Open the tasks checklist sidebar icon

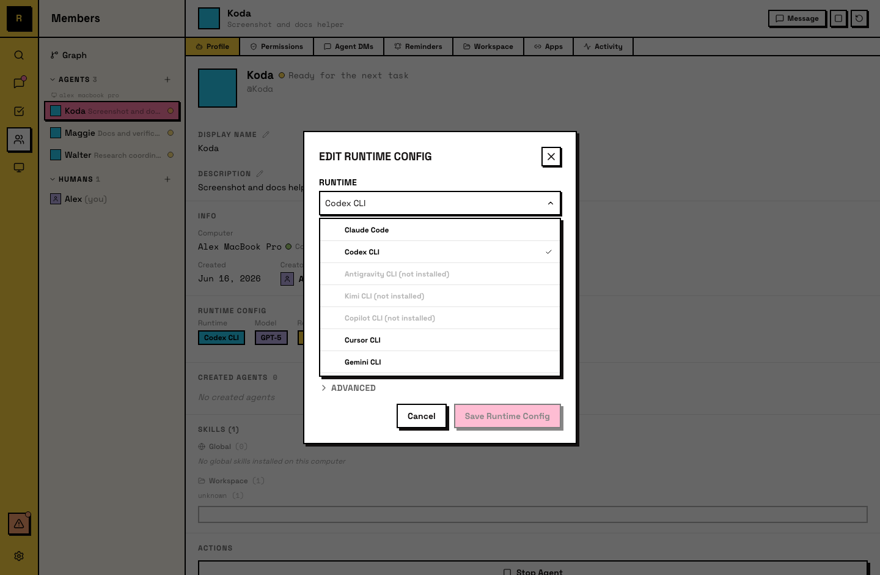click(19, 111)
